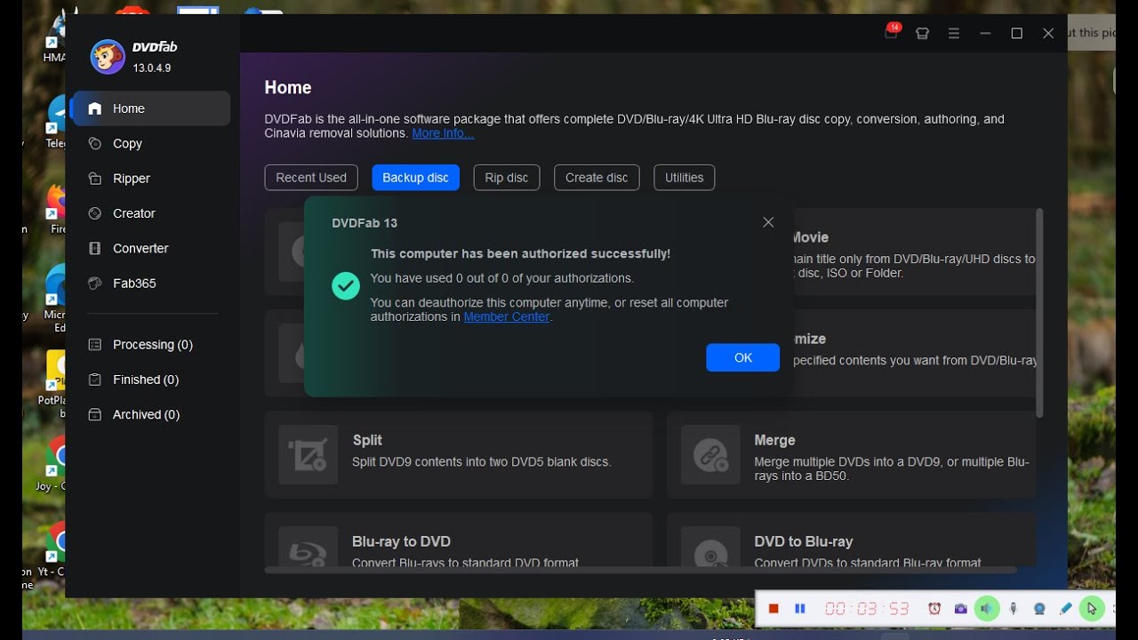
Task: Click the vertical scrollbar of mode list
Action: click(1039, 313)
